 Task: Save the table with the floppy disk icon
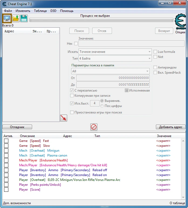[24, 18]
